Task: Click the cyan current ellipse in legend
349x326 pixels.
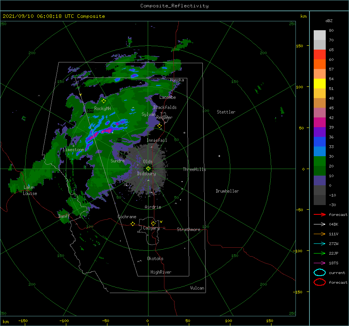Action: coord(320,273)
